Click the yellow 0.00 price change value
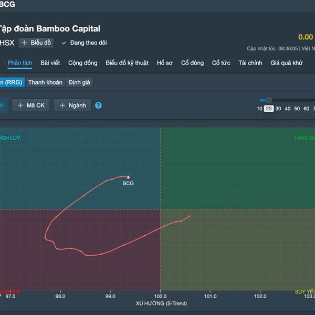315x315 pixels. pyautogui.click(x=306, y=37)
